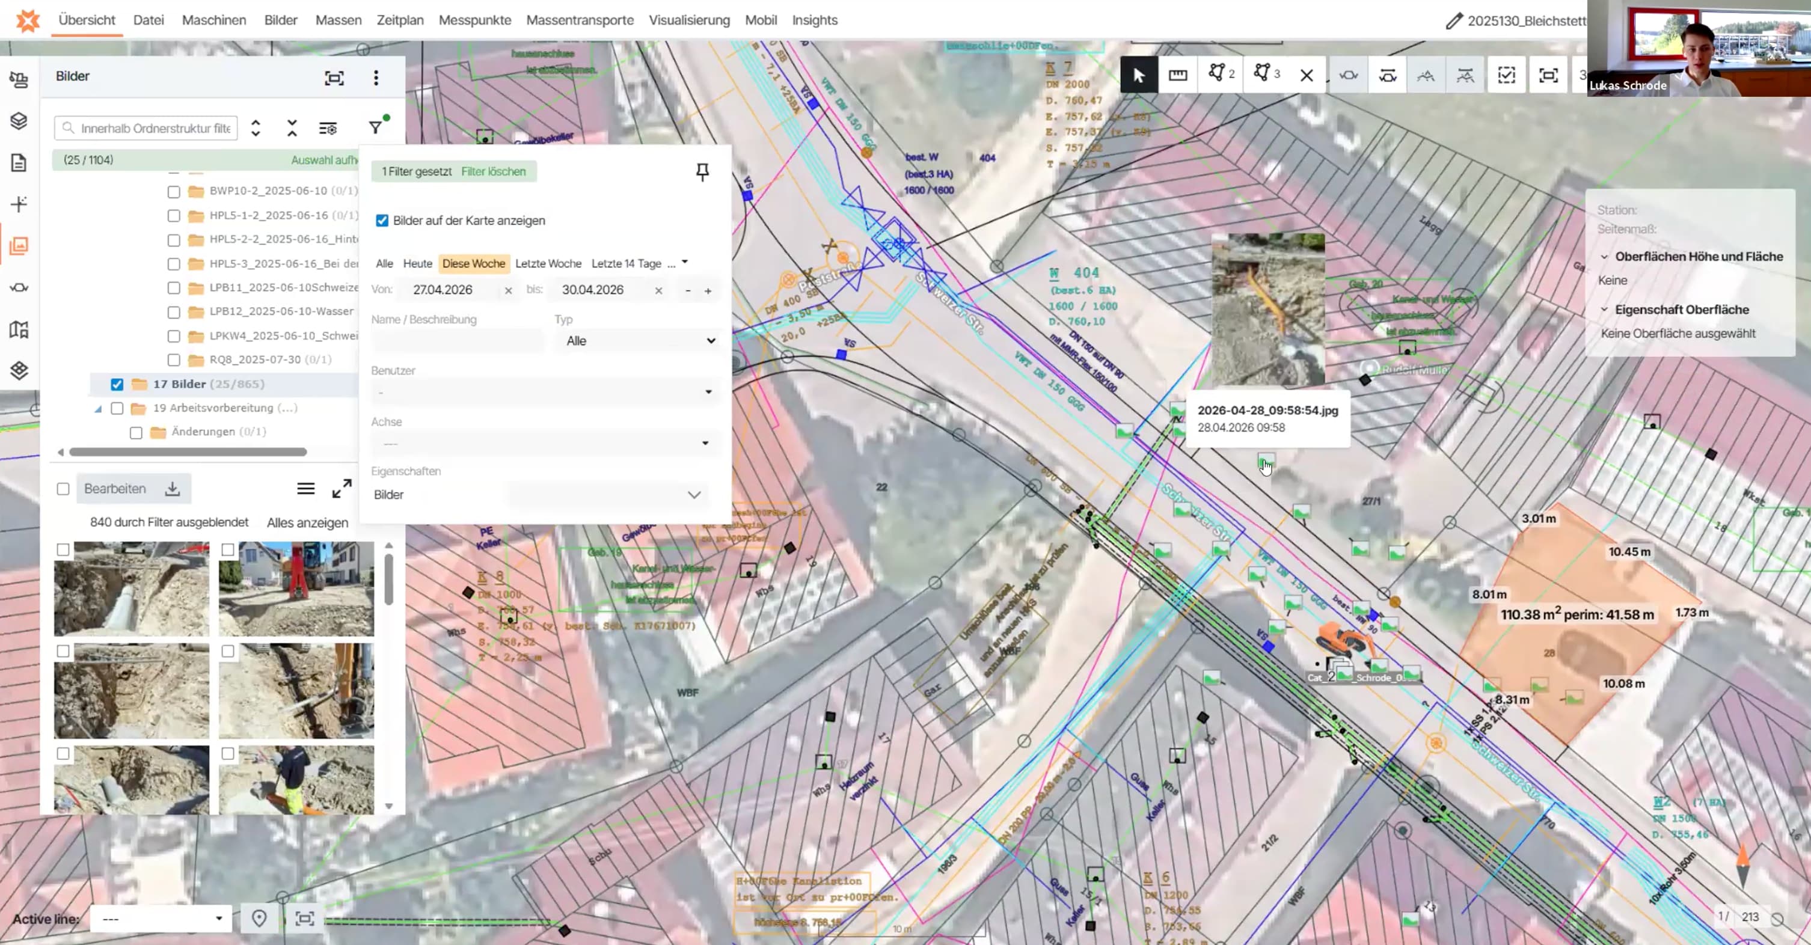The height and width of the screenshot is (945, 1811).
Task: Click the download icon next to Bearbeiten
Action: point(172,489)
